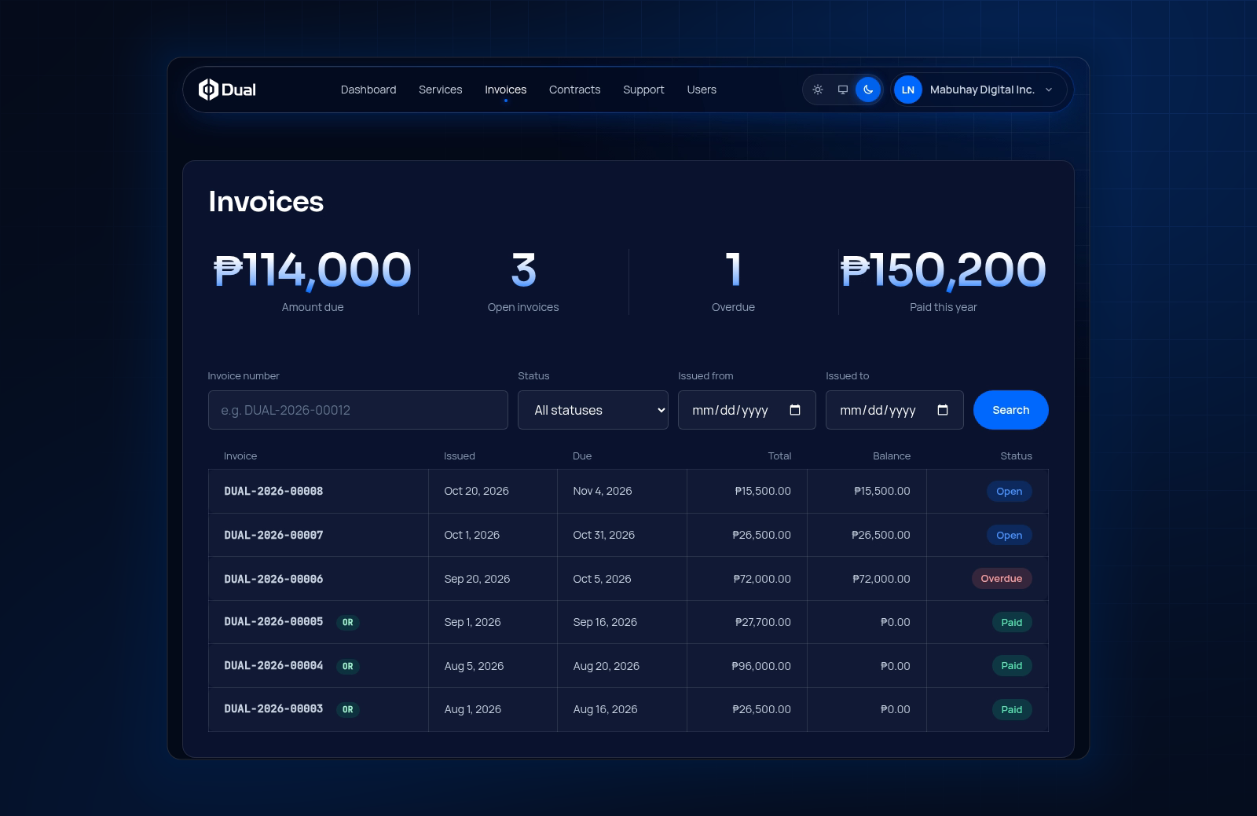Click Open status badge for DUAL-2026-00008
1257x816 pixels.
point(1010,492)
